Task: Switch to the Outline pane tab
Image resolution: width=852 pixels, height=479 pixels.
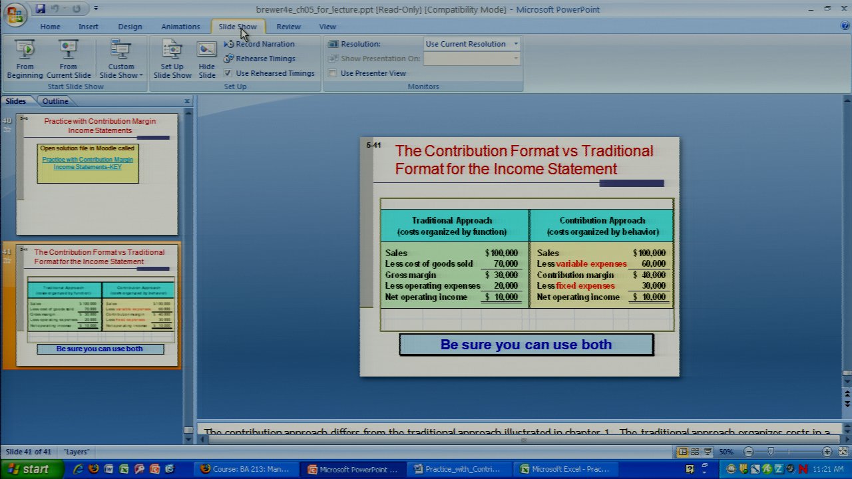Action: click(x=55, y=101)
